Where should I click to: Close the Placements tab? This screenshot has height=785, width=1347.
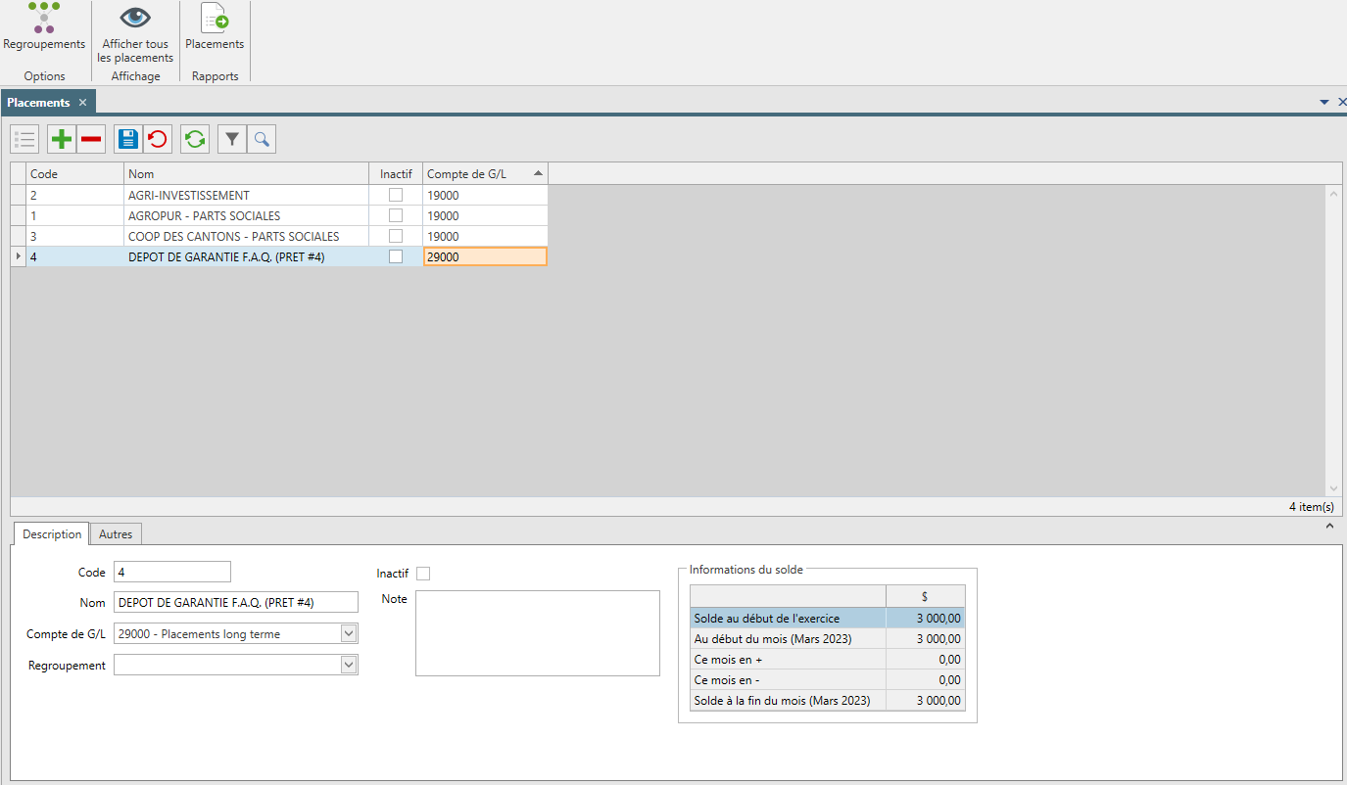point(83,103)
